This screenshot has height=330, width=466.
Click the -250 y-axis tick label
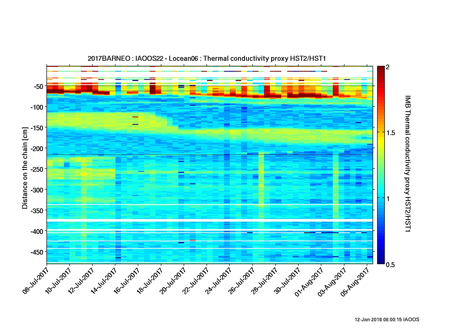[x=36, y=169]
